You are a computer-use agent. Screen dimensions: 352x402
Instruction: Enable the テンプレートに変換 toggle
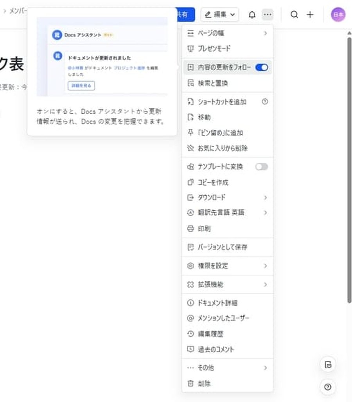[262, 166]
